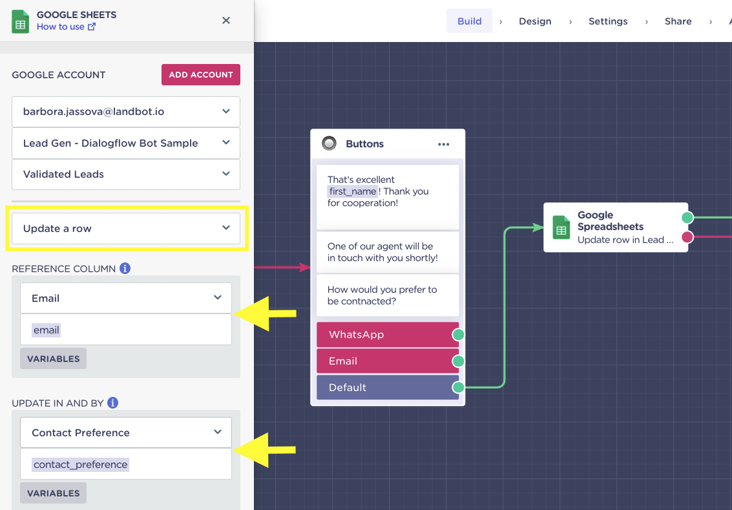
Task: Switch to the Design tab
Action: click(x=535, y=21)
